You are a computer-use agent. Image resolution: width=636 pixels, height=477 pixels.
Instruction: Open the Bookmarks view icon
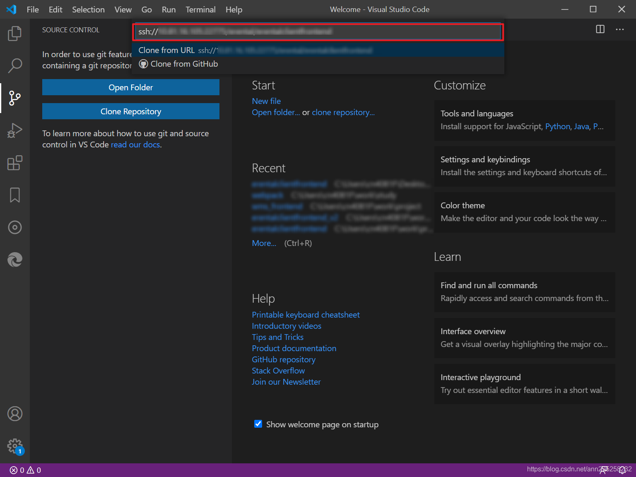pyautogui.click(x=15, y=195)
